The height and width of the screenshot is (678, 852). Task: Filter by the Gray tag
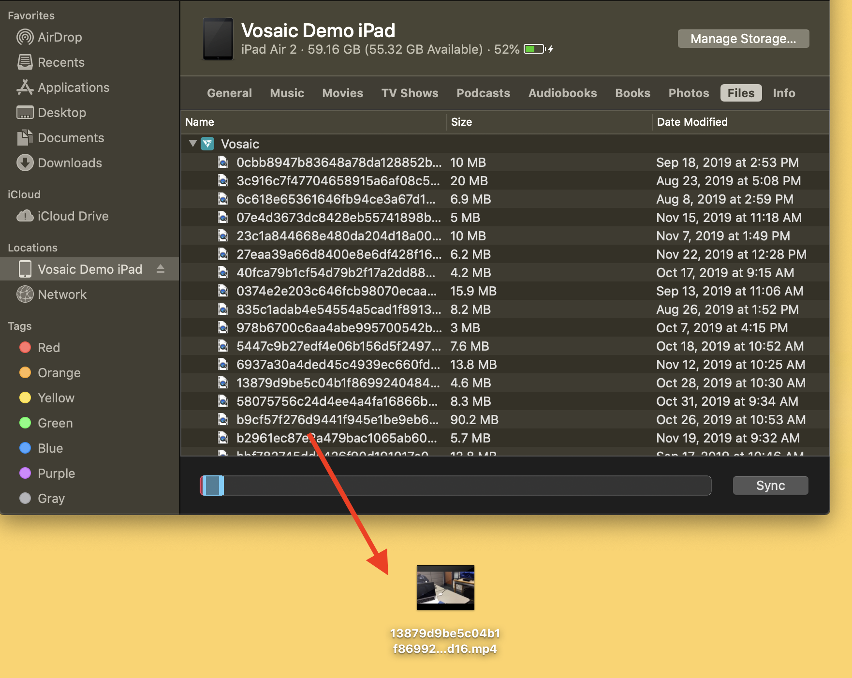[42, 499]
